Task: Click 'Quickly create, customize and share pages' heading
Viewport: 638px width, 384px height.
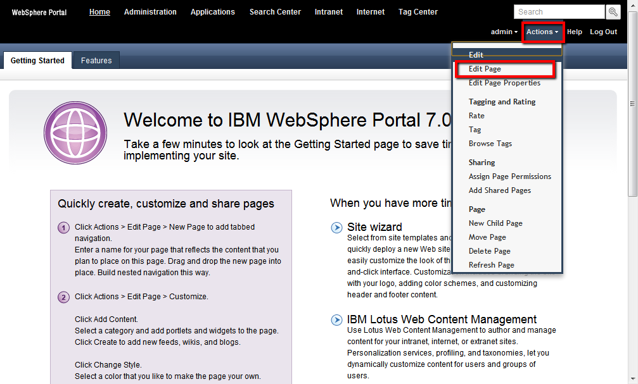Action: [166, 204]
